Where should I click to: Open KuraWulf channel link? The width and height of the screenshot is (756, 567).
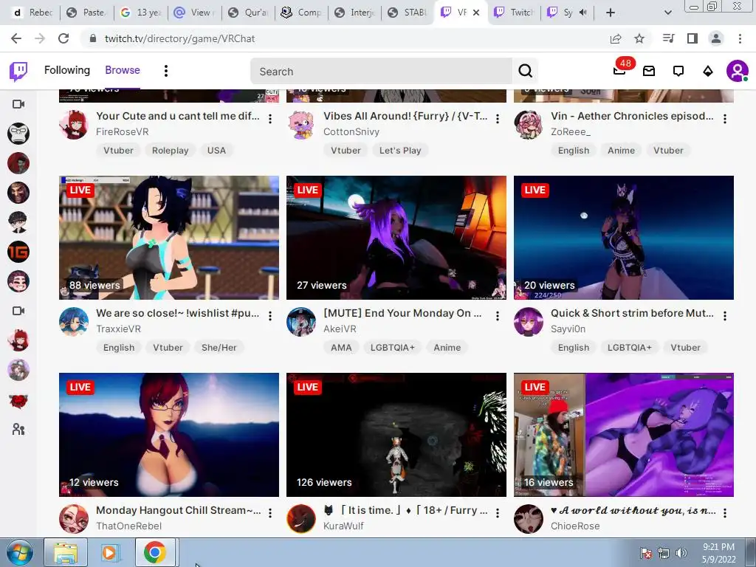tap(344, 526)
